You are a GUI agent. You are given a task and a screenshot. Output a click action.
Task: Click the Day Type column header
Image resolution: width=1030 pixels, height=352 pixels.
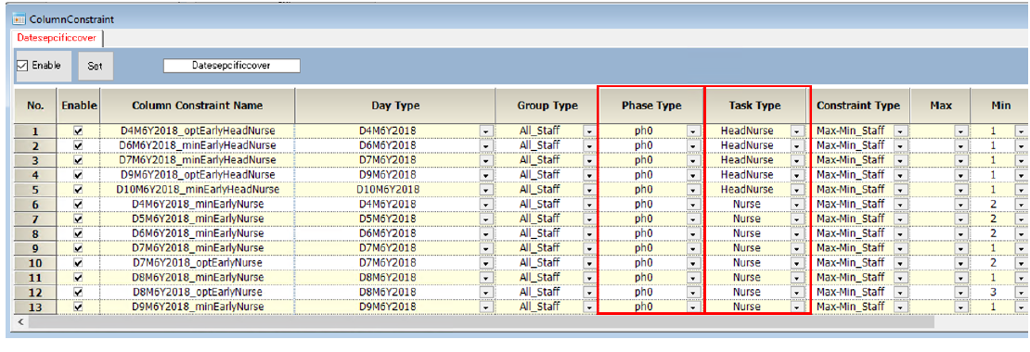coord(395,106)
